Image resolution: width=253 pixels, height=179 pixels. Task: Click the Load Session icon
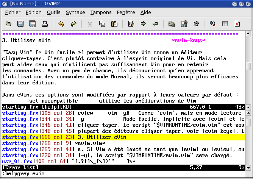click(172, 24)
